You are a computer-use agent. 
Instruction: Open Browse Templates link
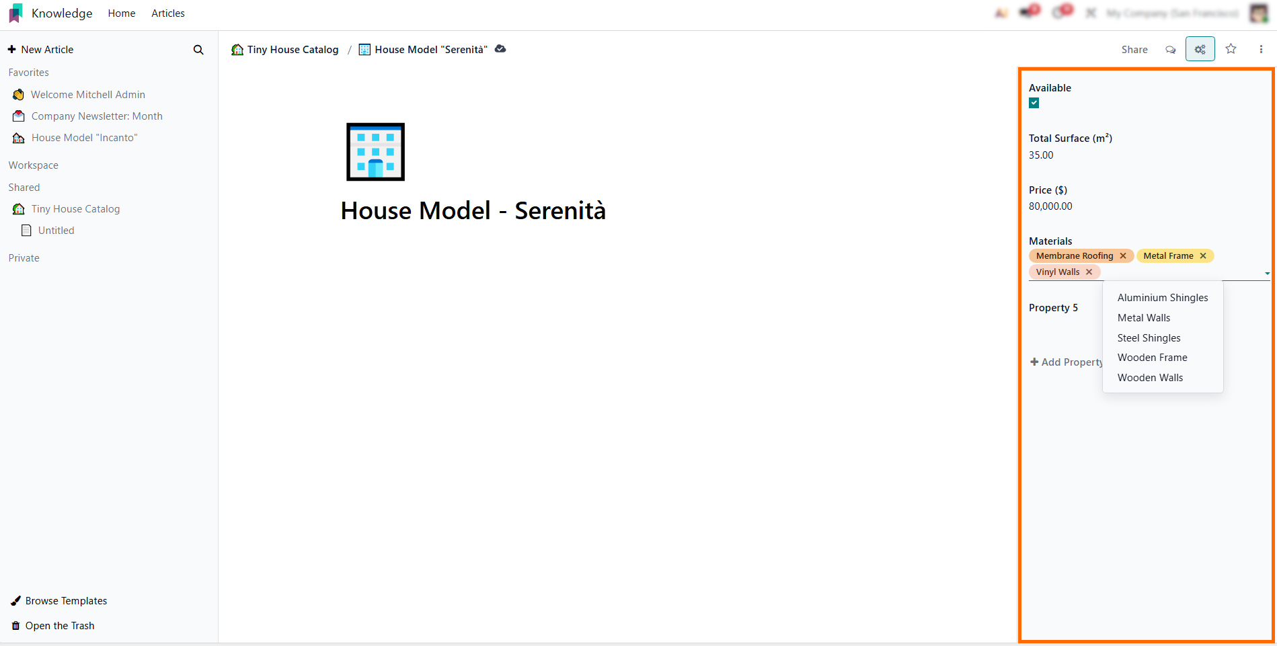66,601
